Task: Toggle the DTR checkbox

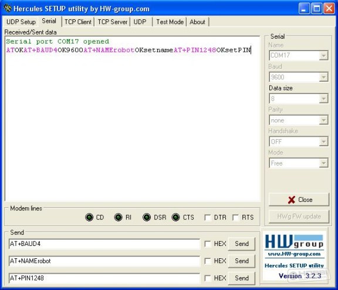Action: 208,217
